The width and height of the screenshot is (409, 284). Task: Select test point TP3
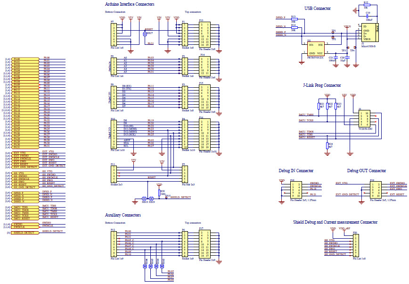[348, 47]
